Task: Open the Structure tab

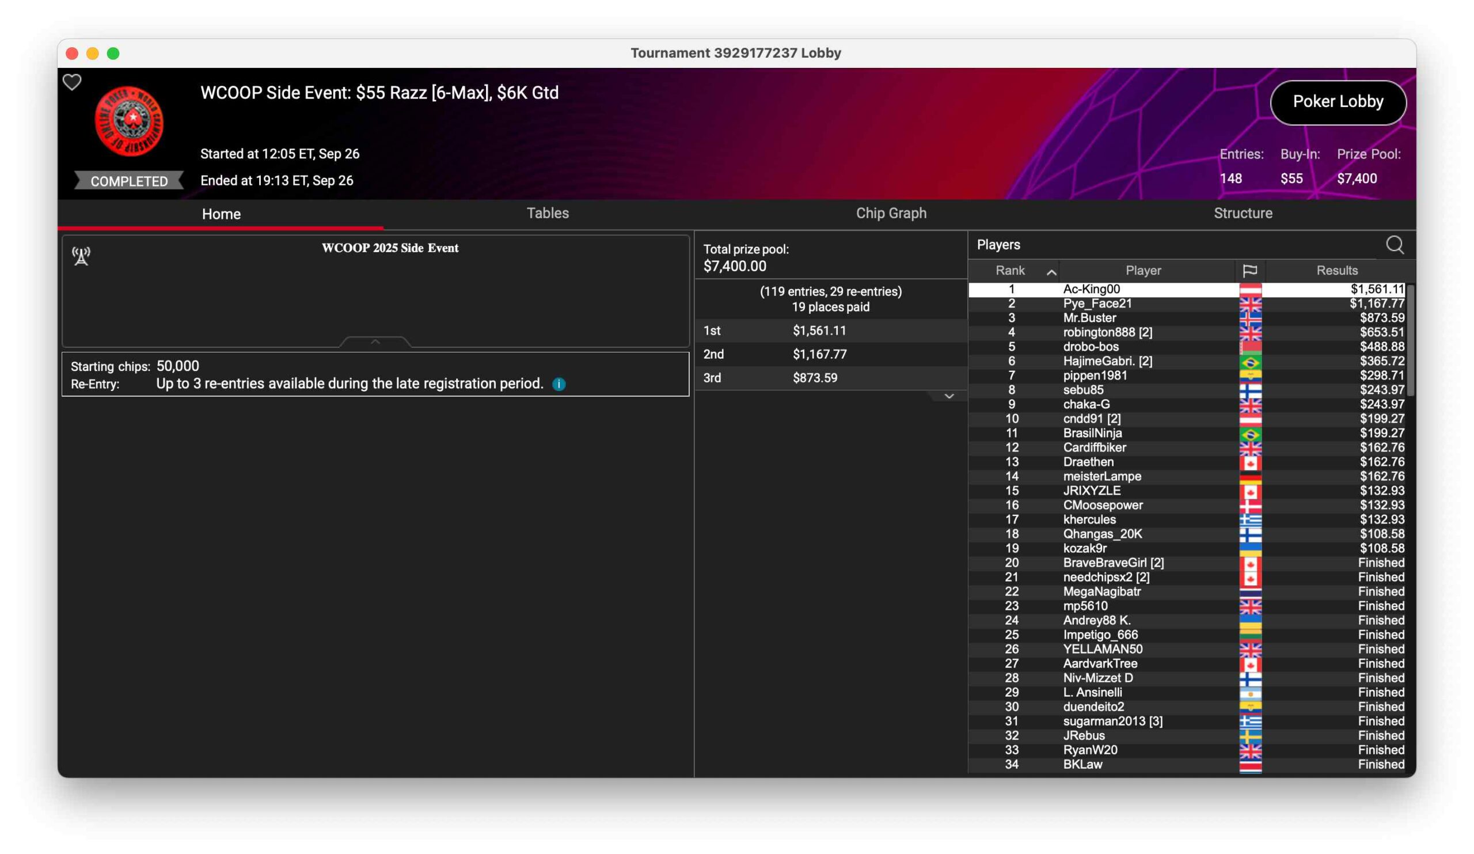Action: (x=1243, y=213)
